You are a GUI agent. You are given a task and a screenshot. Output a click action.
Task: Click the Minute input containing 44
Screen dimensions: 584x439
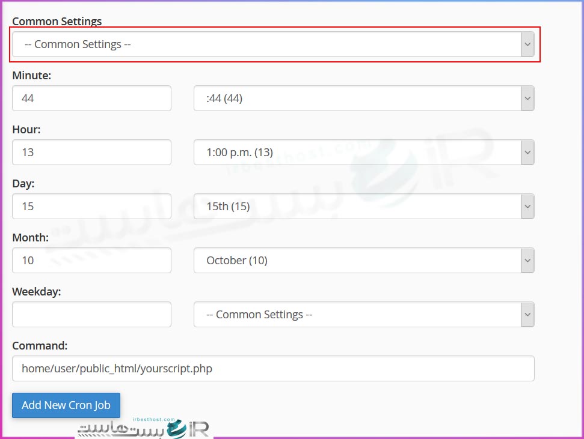point(90,98)
